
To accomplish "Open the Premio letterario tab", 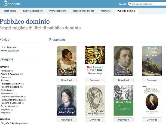I will 58,11.
